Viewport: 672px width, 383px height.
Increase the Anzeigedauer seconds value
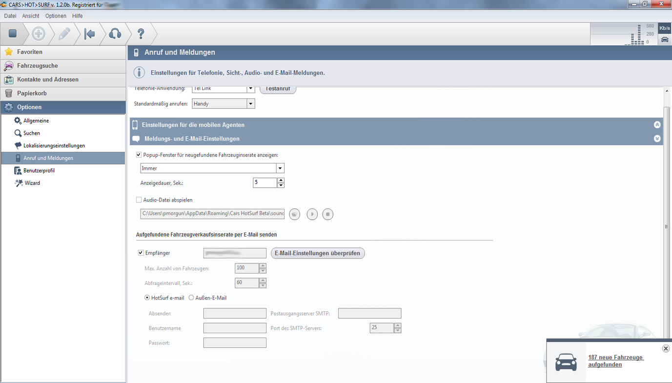point(281,180)
